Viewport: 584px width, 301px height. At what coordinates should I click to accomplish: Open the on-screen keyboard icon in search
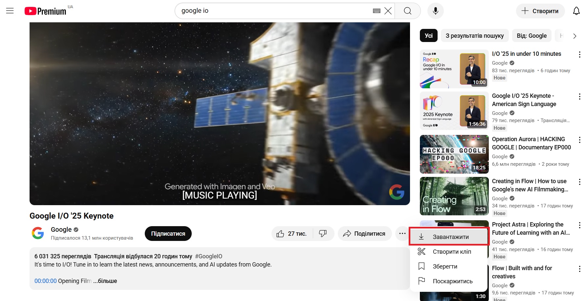[x=377, y=11]
